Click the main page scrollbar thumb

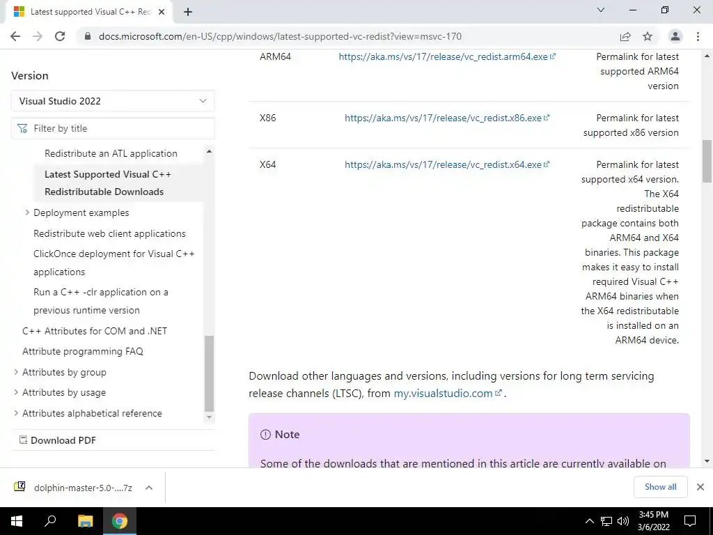point(707,161)
